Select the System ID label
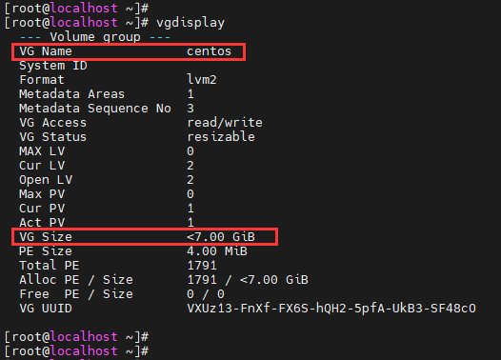This screenshot has height=360, width=501. click(x=53, y=66)
